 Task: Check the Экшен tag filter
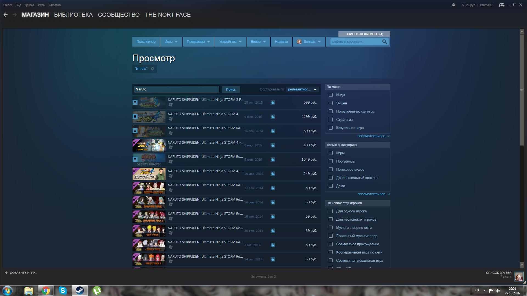coord(331,103)
